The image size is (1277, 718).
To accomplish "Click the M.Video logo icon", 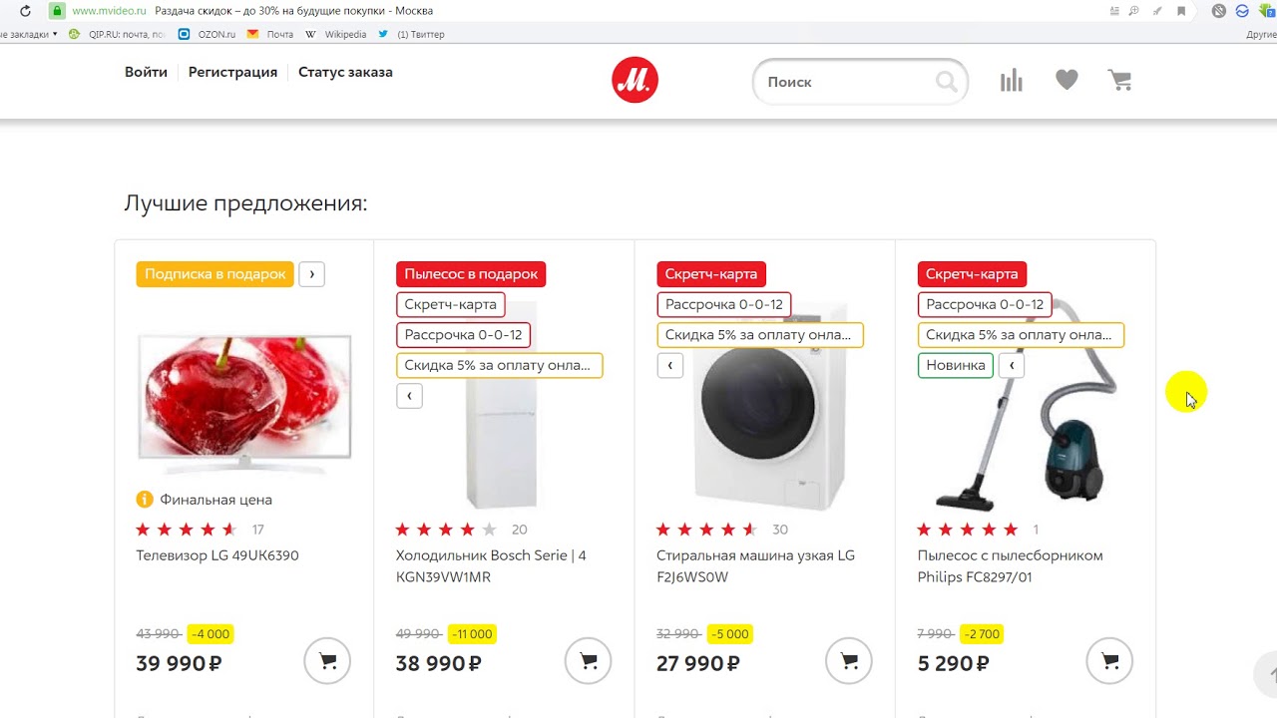I will (635, 80).
